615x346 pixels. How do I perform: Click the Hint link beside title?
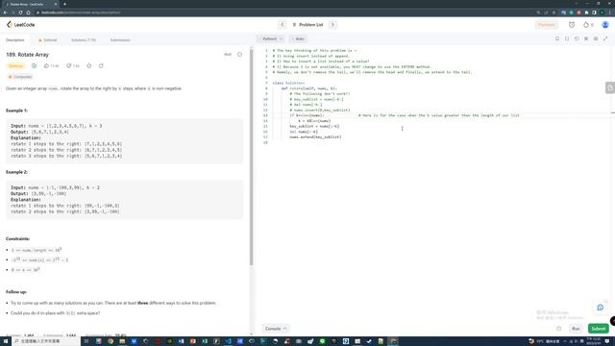click(228, 55)
